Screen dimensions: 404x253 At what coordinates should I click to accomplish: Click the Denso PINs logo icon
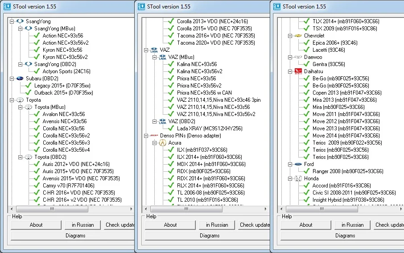pyautogui.click(x=154, y=136)
